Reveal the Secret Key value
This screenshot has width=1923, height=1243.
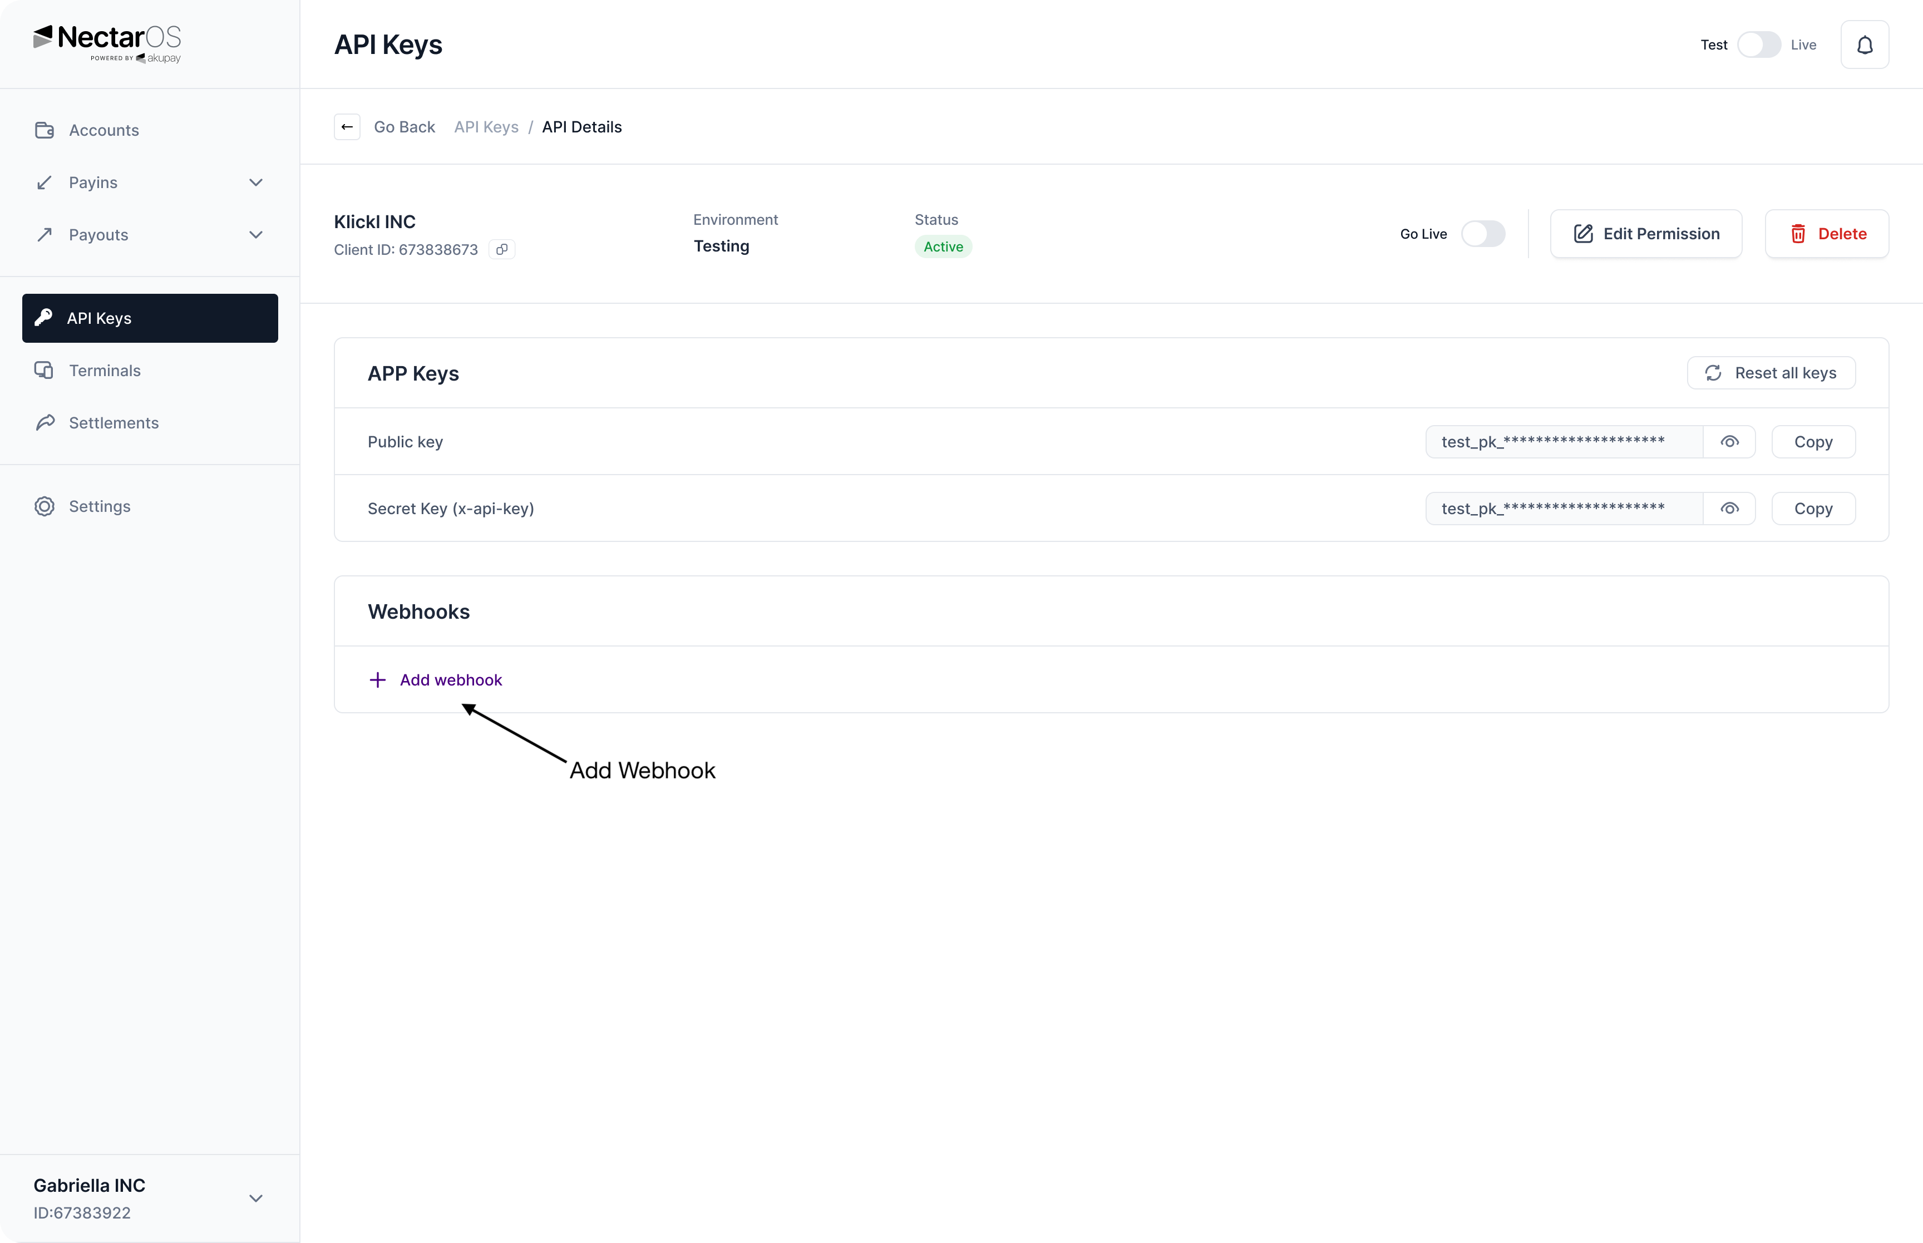click(1728, 509)
